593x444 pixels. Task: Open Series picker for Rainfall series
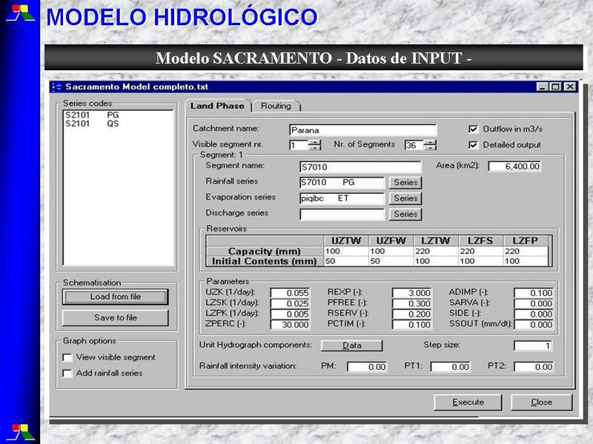[x=405, y=182]
